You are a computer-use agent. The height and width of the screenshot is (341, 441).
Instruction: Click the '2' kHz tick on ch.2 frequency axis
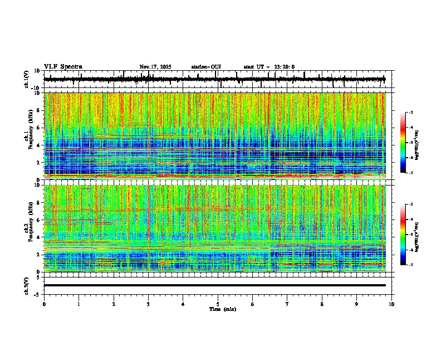39,255
